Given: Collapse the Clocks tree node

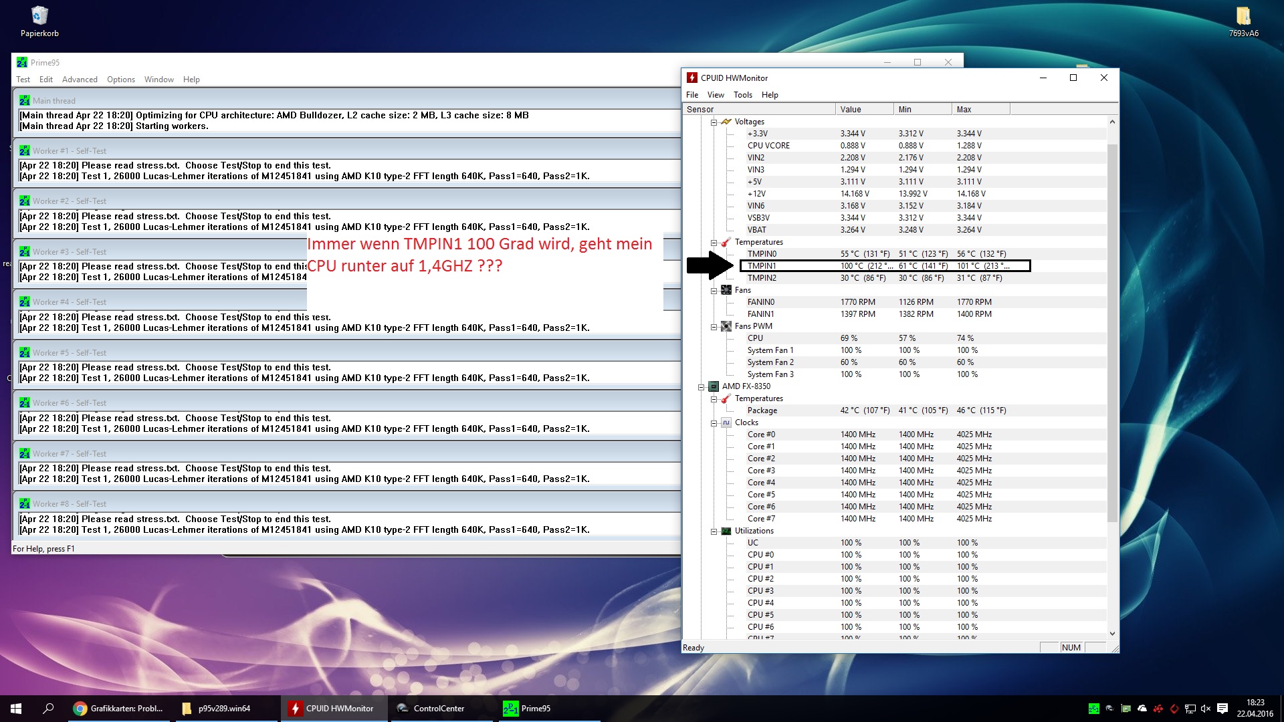Looking at the screenshot, I should pyautogui.click(x=714, y=423).
